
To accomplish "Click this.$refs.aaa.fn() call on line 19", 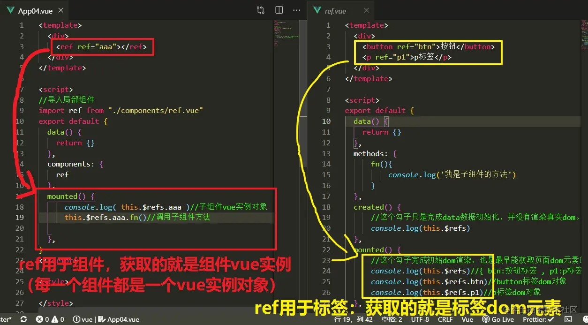I will click(x=106, y=218).
